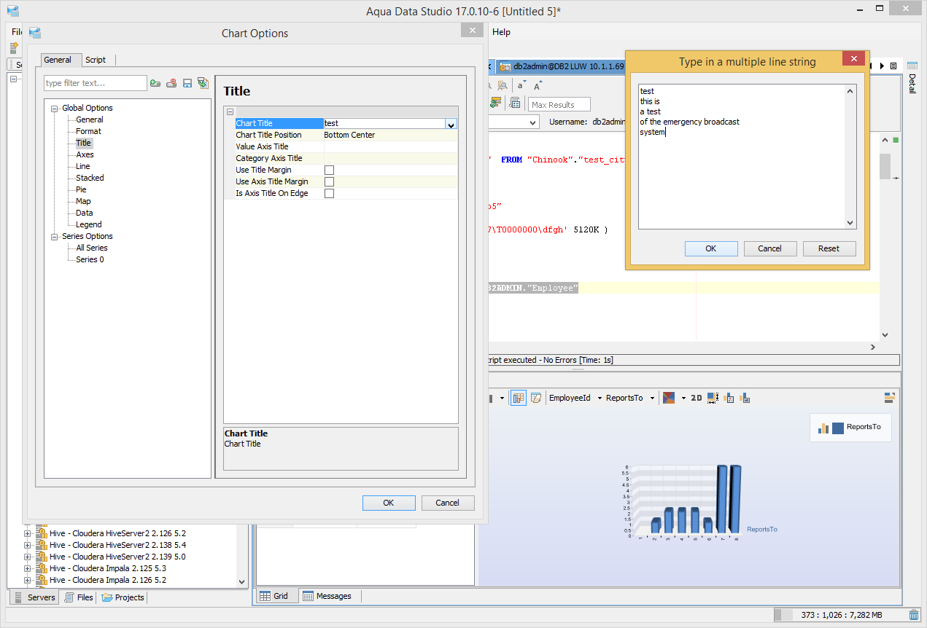Click OK in Chart Options dialog
The height and width of the screenshot is (628, 927).
click(389, 503)
